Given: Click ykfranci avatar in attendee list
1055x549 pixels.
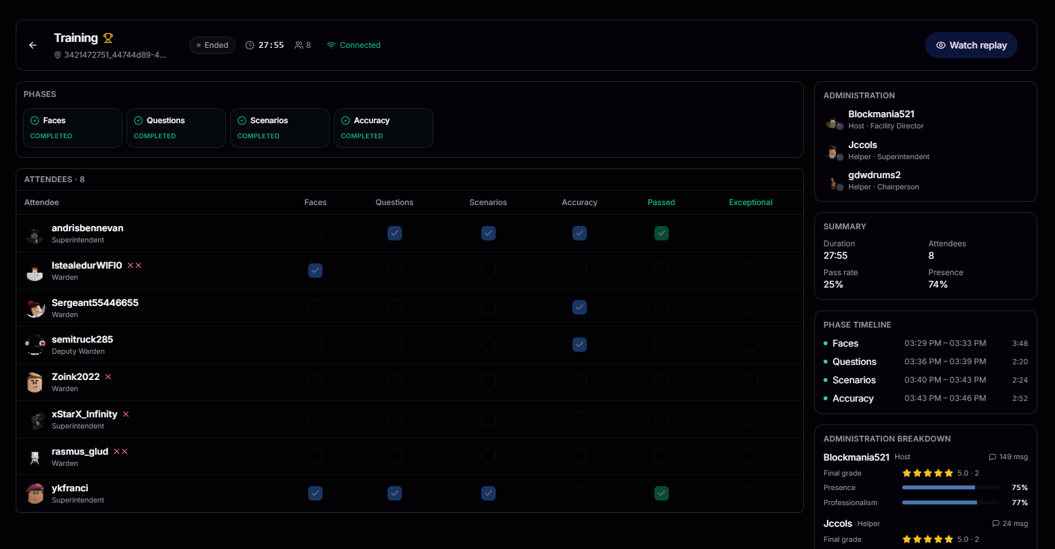Looking at the screenshot, I should coord(35,494).
